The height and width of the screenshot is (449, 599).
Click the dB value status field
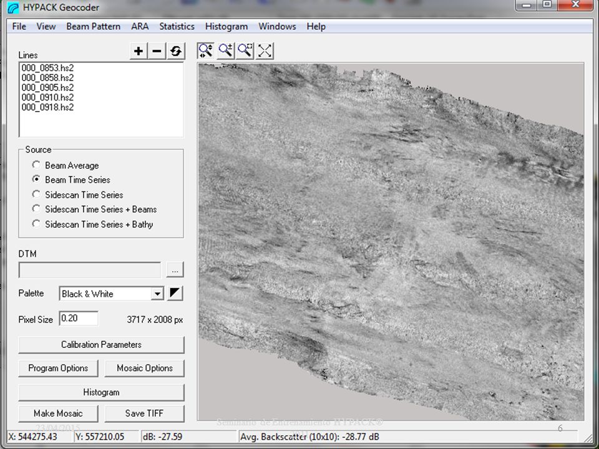[x=188, y=437]
